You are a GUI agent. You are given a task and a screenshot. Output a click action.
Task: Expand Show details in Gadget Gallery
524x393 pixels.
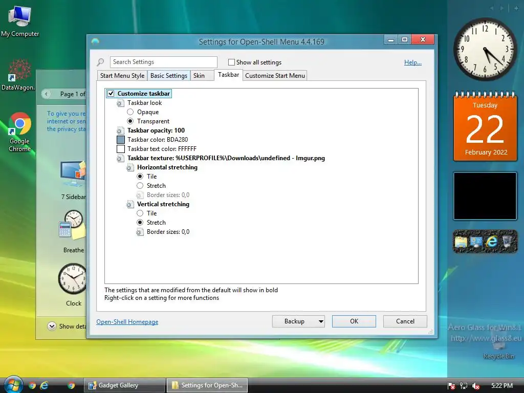coord(52,326)
